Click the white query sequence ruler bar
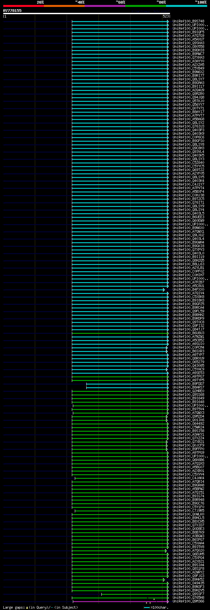The height and width of the screenshot is (610, 210). [87, 14]
